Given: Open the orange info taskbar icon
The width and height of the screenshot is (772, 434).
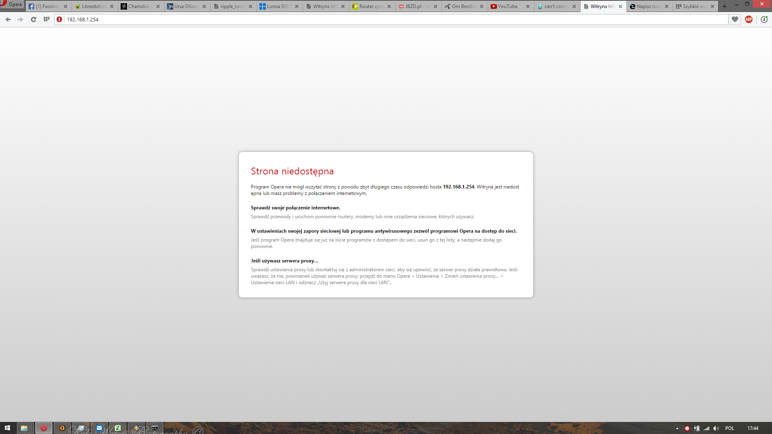Looking at the screenshot, I should point(62,428).
